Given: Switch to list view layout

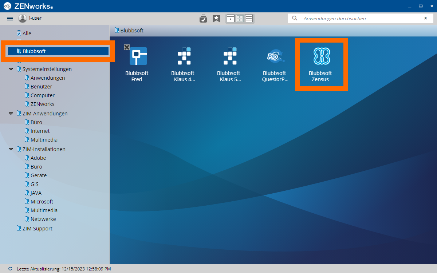Looking at the screenshot, I should point(249,19).
